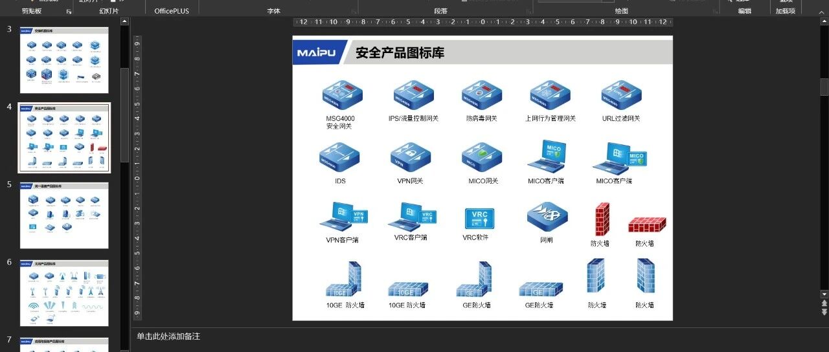This screenshot has width=829, height=352.
Task: Jump to previous slide via double-up arrow
Action: 824,303
